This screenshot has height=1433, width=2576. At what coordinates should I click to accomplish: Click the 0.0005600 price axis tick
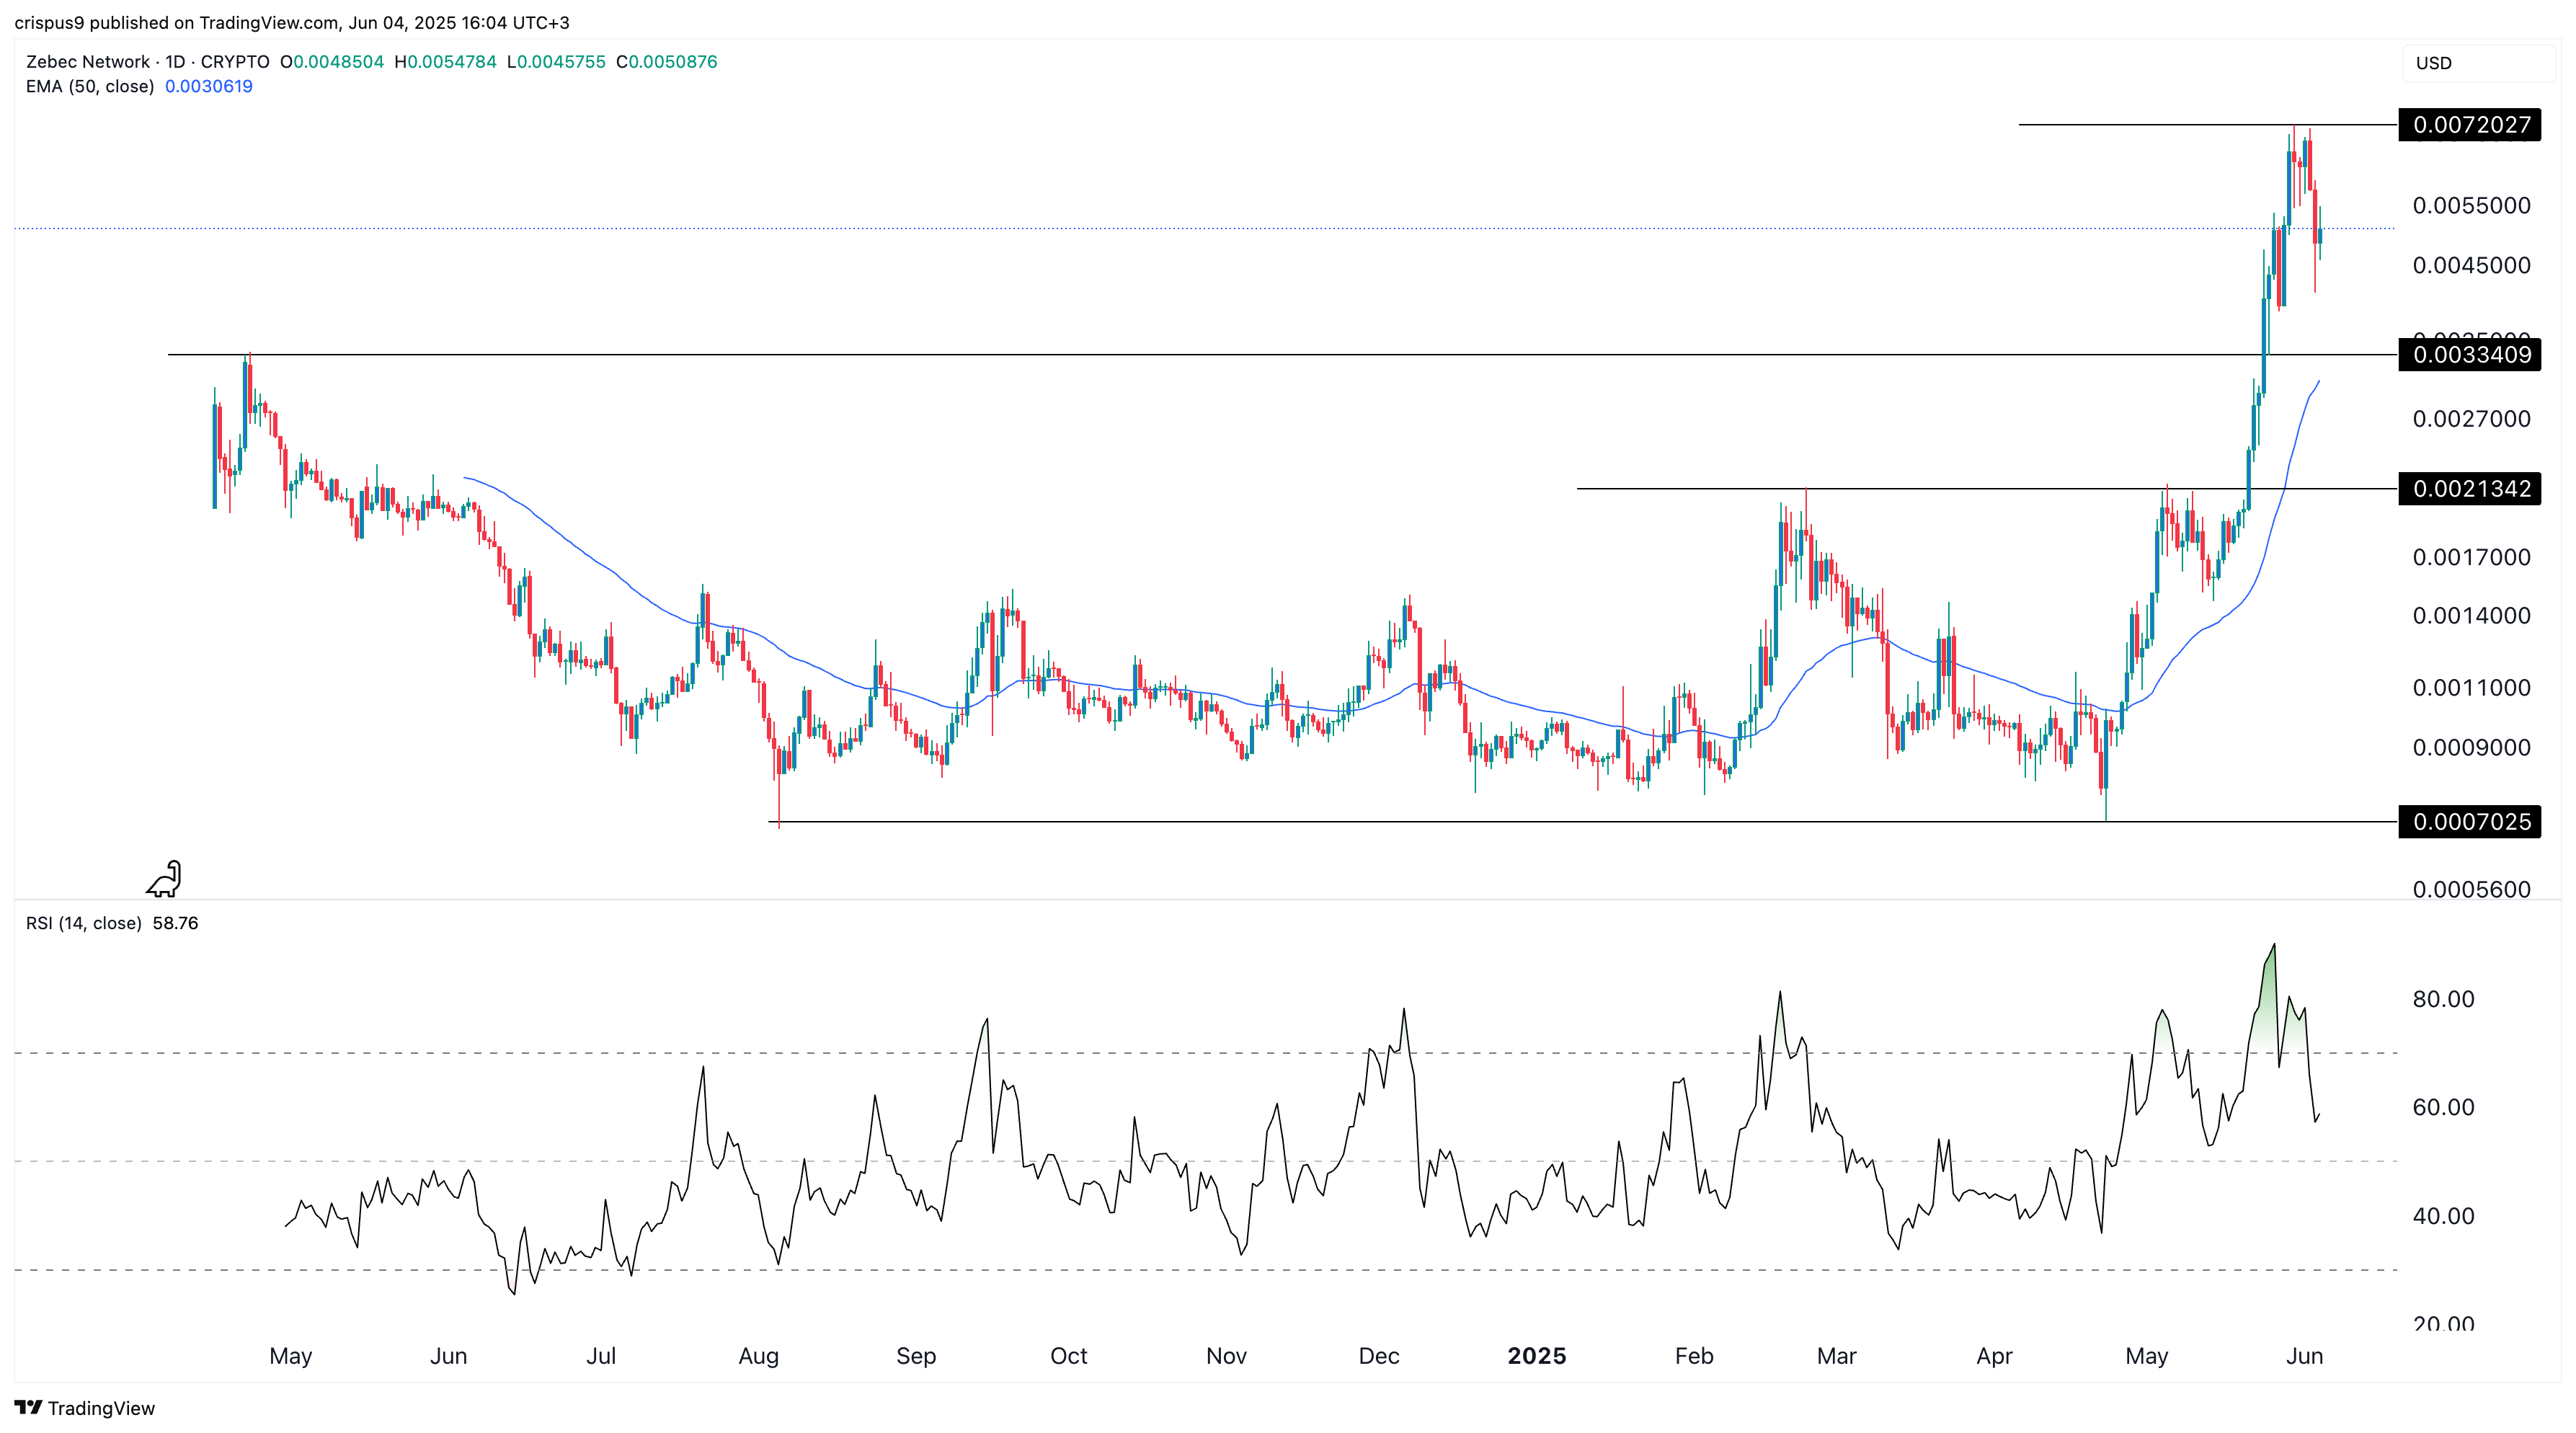pyautogui.click(x=2472, y=889)
